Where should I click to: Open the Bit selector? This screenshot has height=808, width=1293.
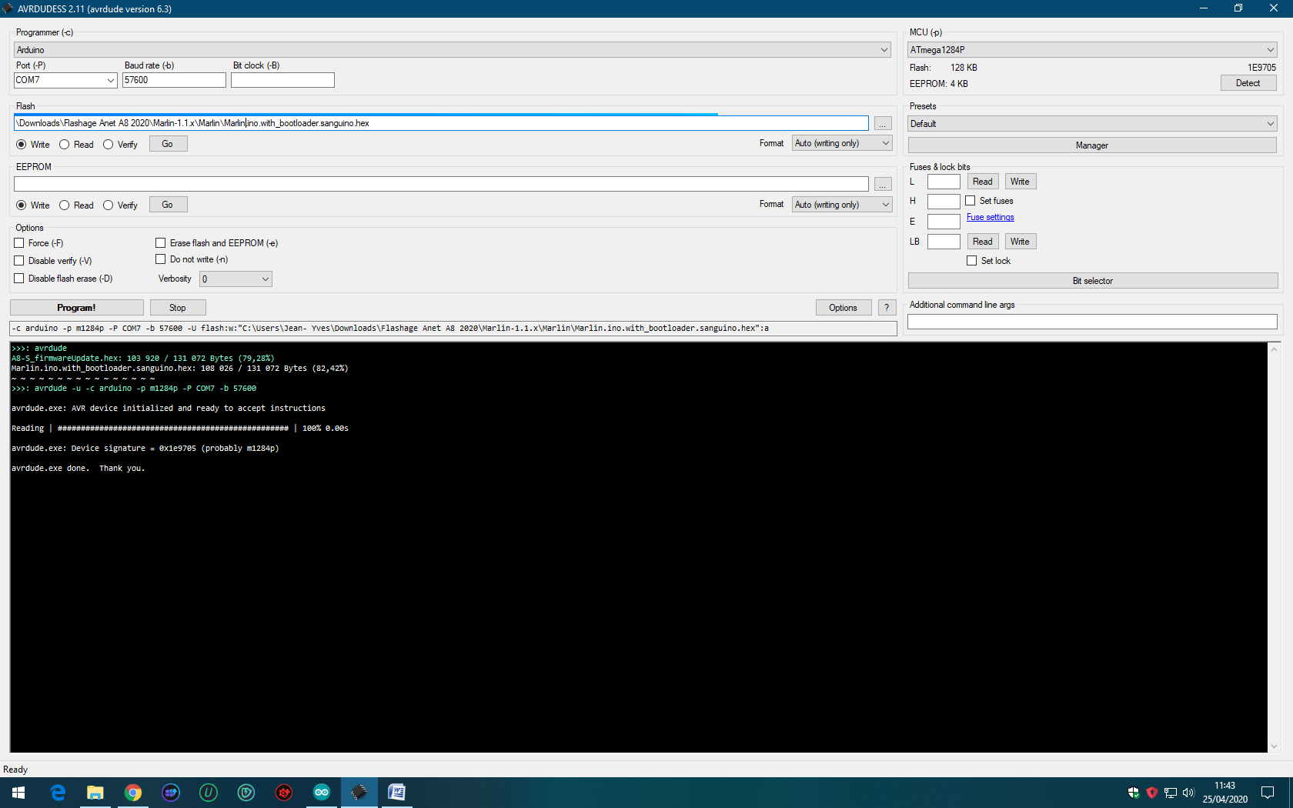click(1093, 281)
